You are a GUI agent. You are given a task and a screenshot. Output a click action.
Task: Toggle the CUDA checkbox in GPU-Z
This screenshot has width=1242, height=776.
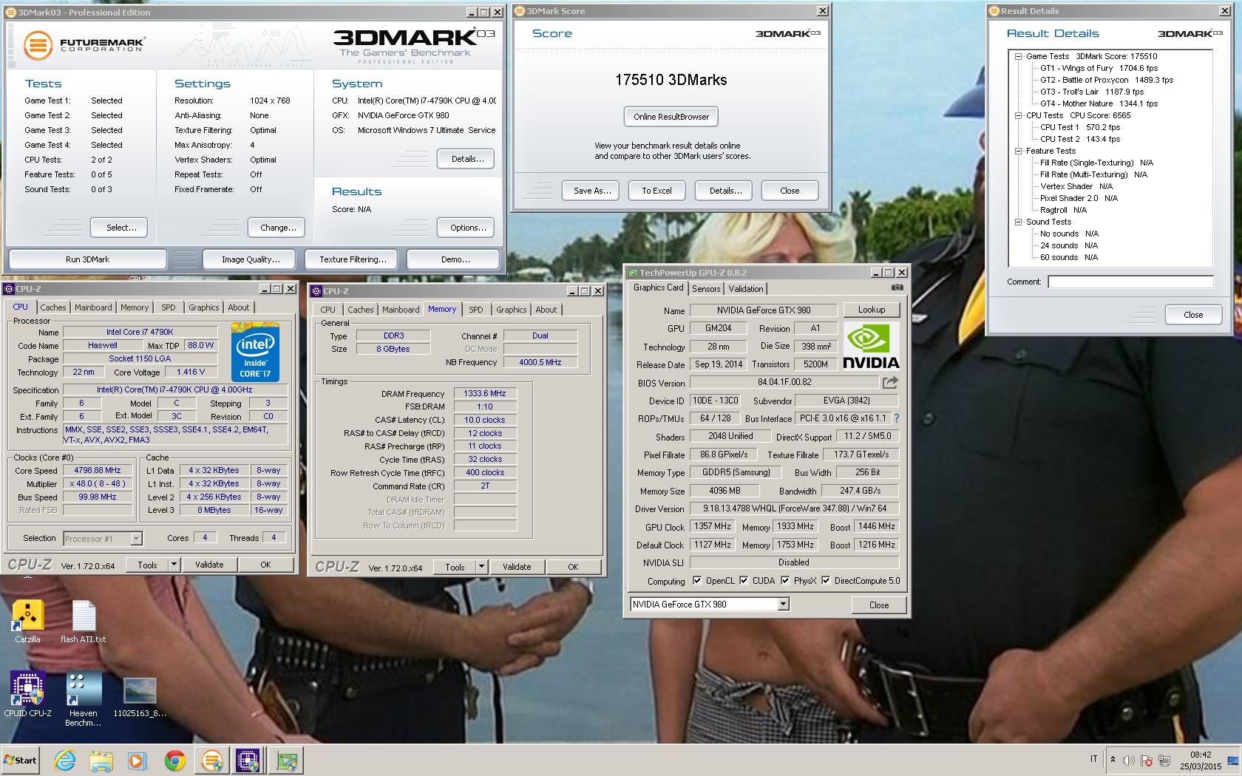(744, 581)
